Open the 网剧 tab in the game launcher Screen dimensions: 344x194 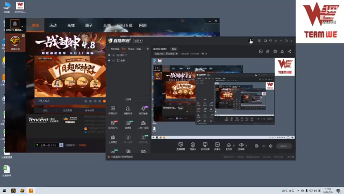[x=142, y=25]
